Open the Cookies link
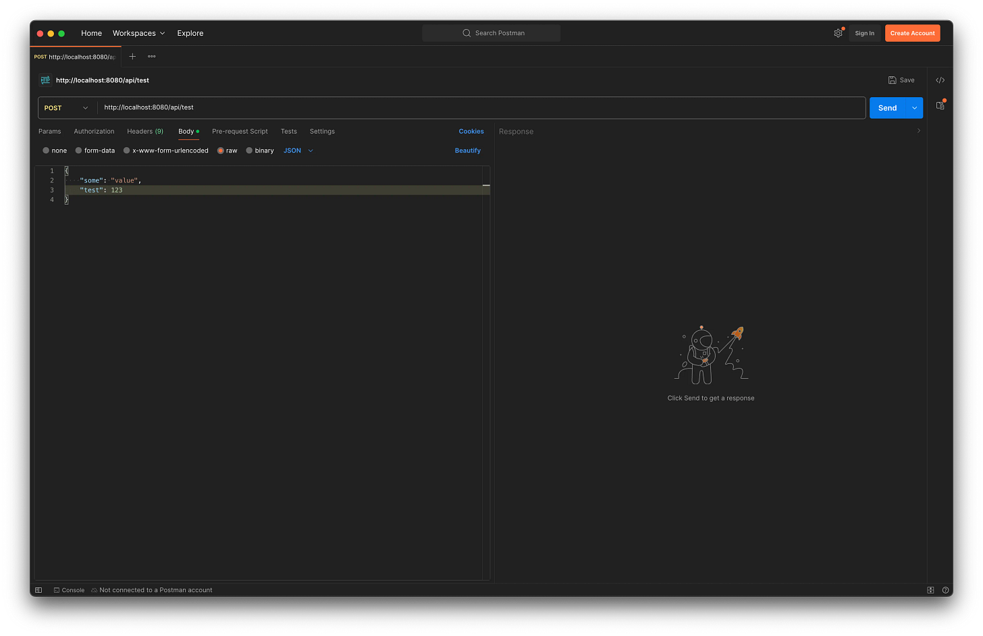 (x=471, y=132)
